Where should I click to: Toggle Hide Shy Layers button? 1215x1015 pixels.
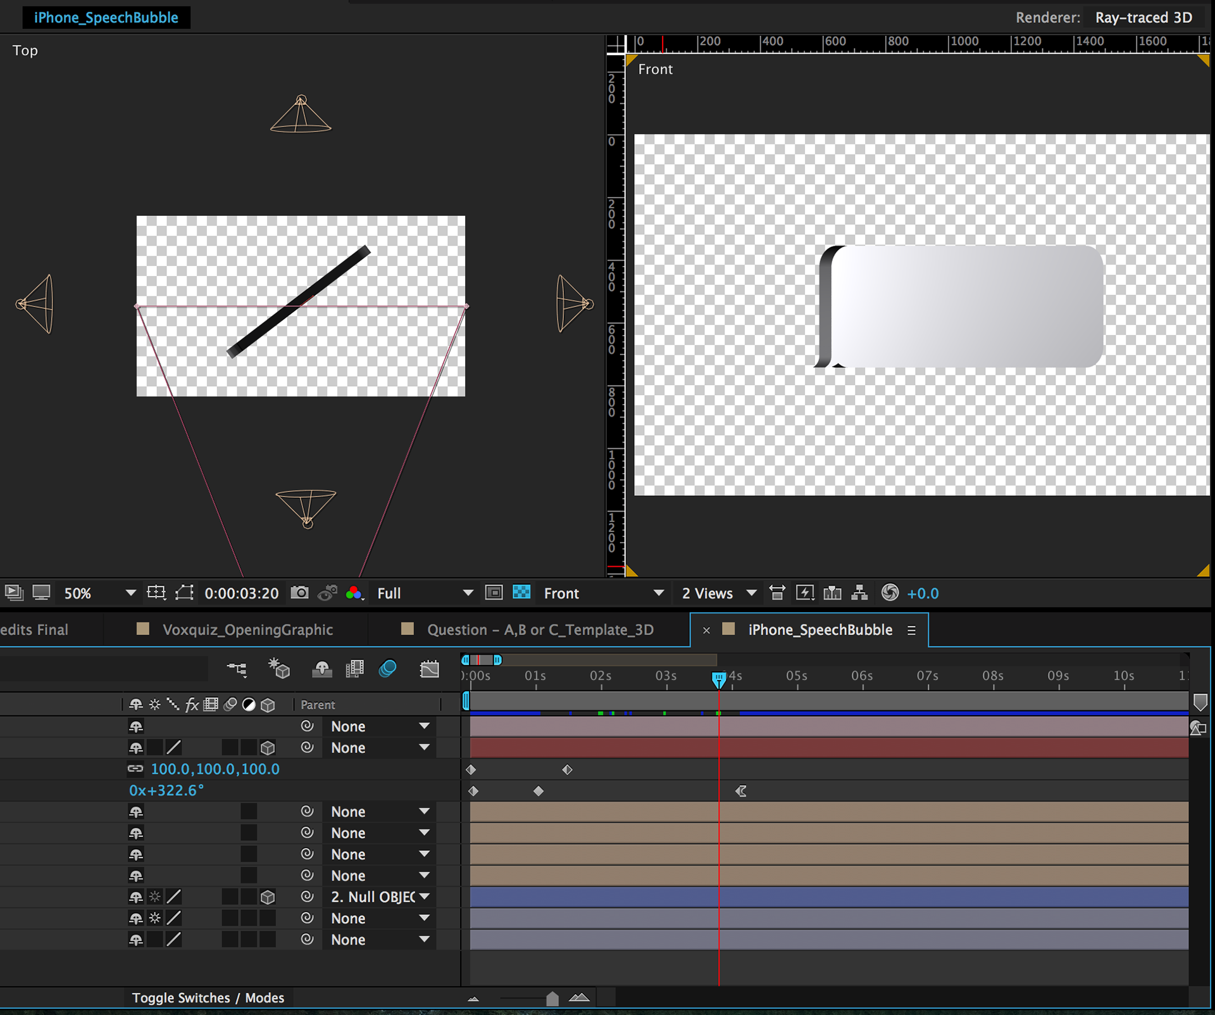tap(321, 669)
